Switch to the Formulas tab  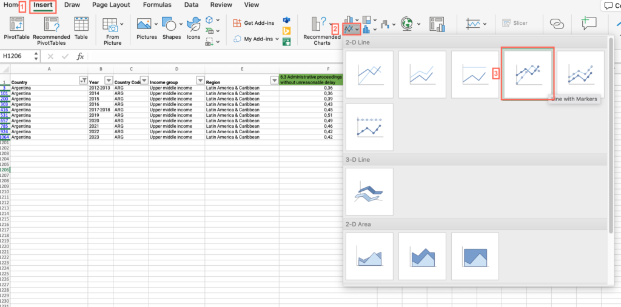click(157, 5)
